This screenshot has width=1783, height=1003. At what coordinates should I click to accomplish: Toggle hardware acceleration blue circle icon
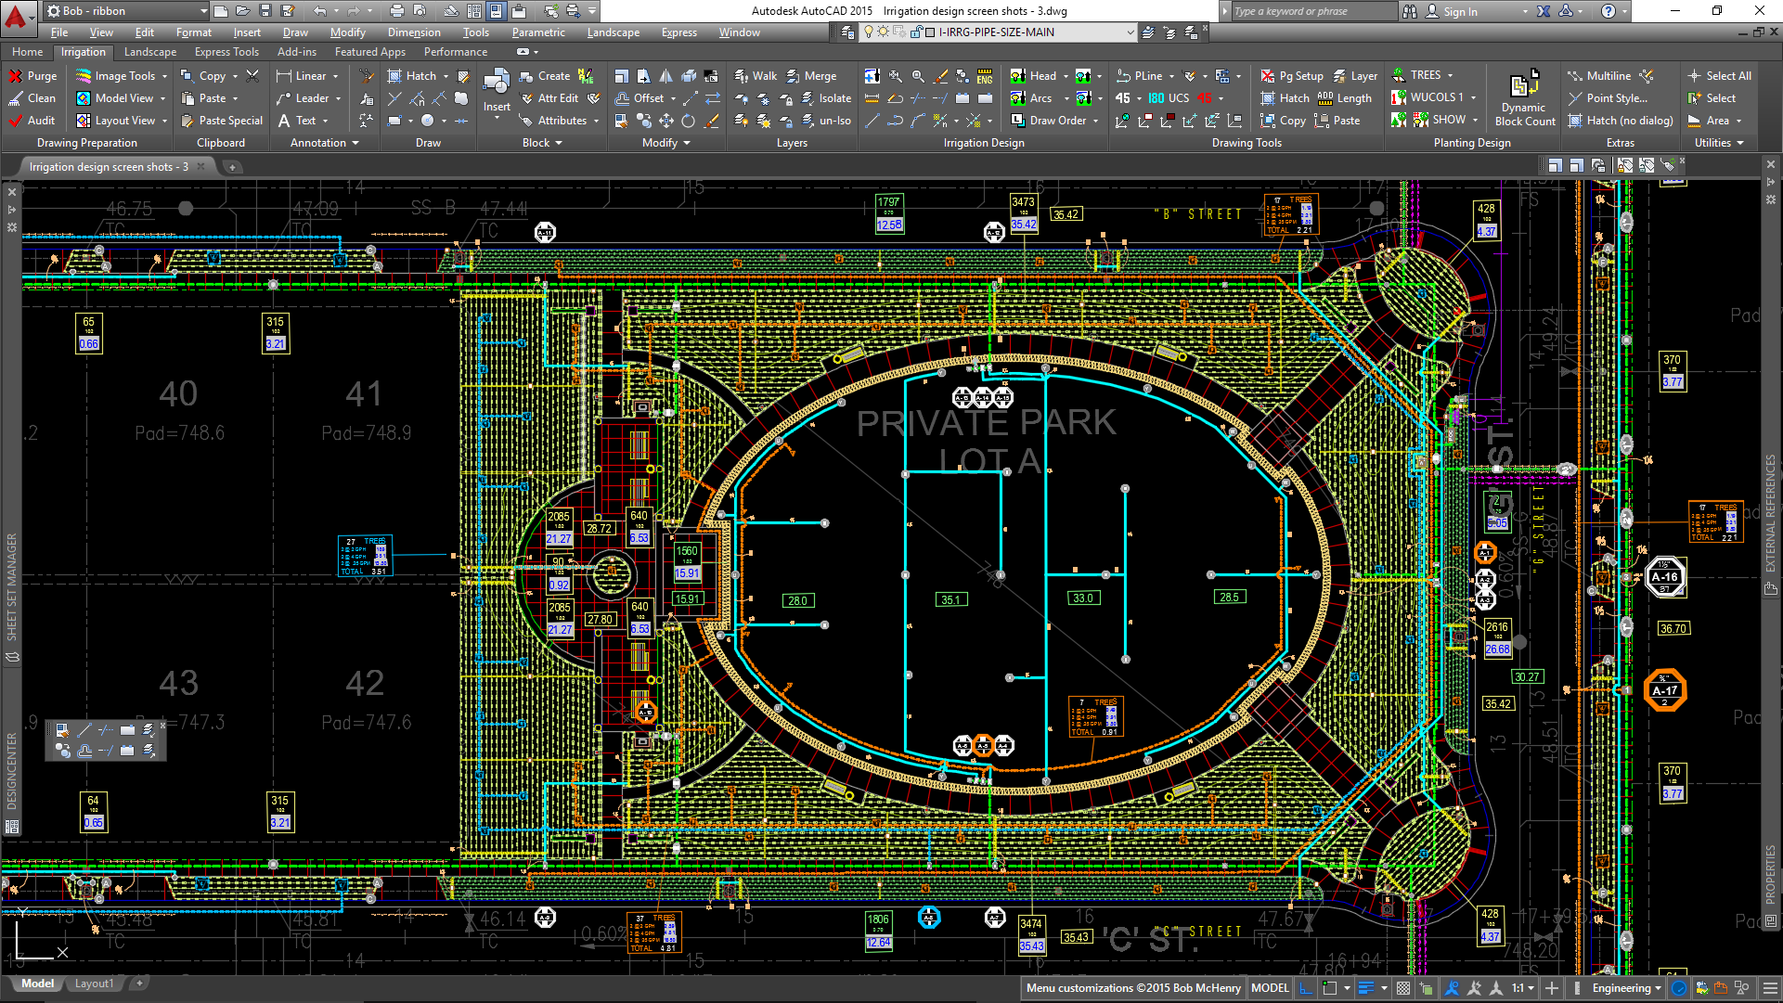click(1679, 988)
